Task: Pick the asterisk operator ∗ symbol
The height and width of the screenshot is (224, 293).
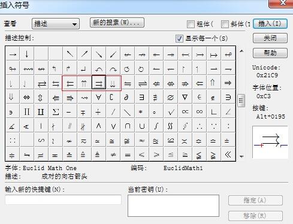Action: click(142, 111)
